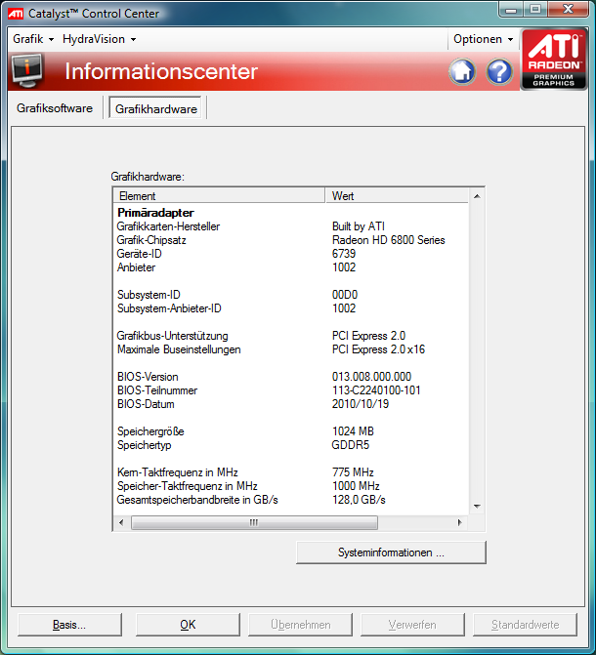Select the Grafikkarten-Hersteller row
This screenshot has width=596, height=655.
[x=291, y=226]
